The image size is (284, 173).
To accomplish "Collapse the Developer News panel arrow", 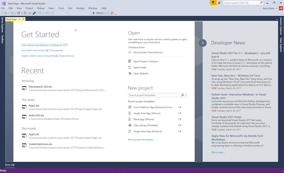I will pos(203,43).
